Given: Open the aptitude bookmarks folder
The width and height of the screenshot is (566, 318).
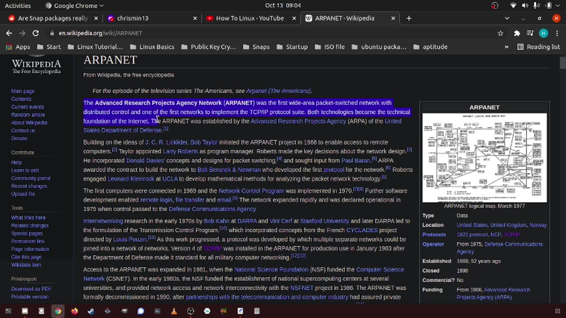Looking at the screenshot, I should click(430, 47).
